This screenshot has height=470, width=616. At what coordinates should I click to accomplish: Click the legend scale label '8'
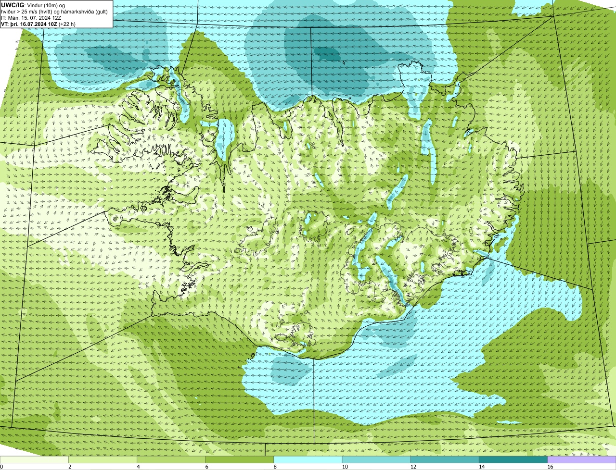275,467
